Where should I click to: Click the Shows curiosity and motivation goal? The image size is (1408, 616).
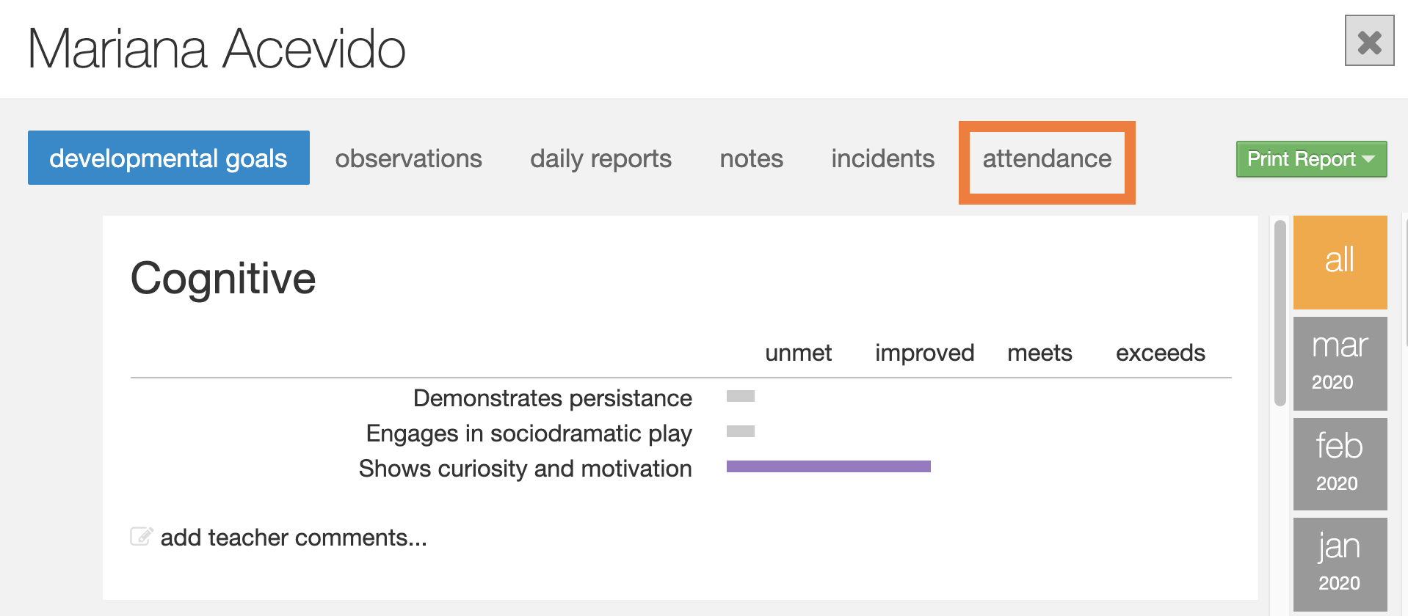click(525, 469)
